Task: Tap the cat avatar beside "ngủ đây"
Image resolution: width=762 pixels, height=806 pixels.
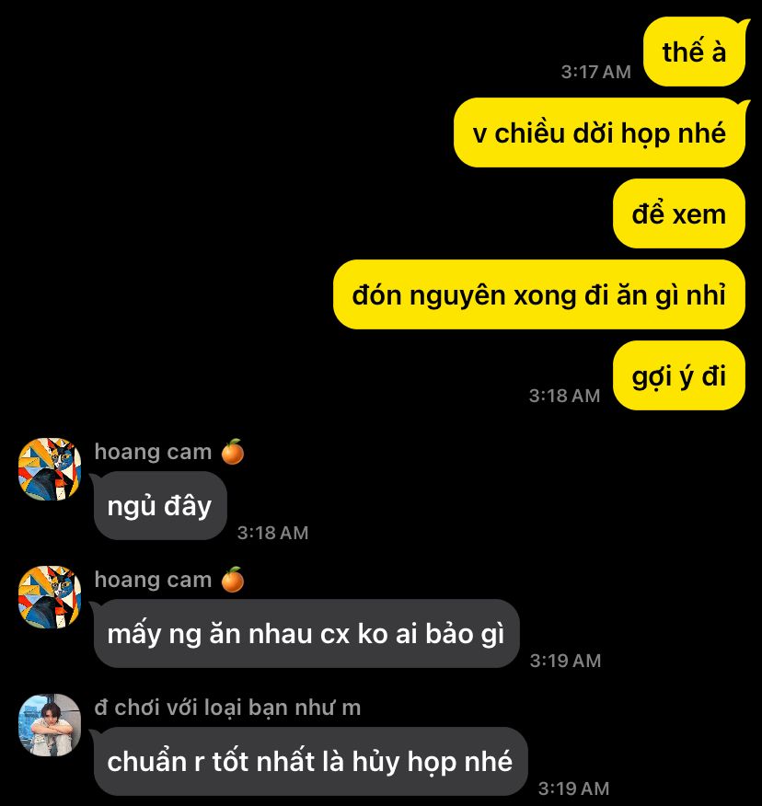Action: point(50,469)
